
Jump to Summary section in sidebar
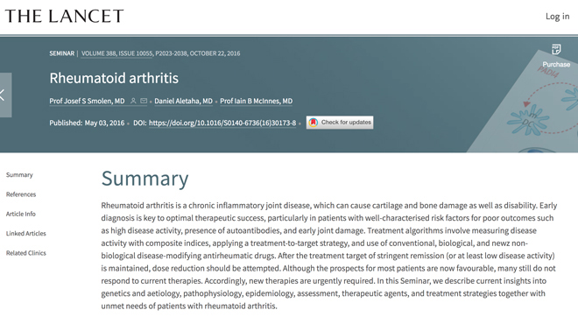pyautogui.click(x=19, y=175)
